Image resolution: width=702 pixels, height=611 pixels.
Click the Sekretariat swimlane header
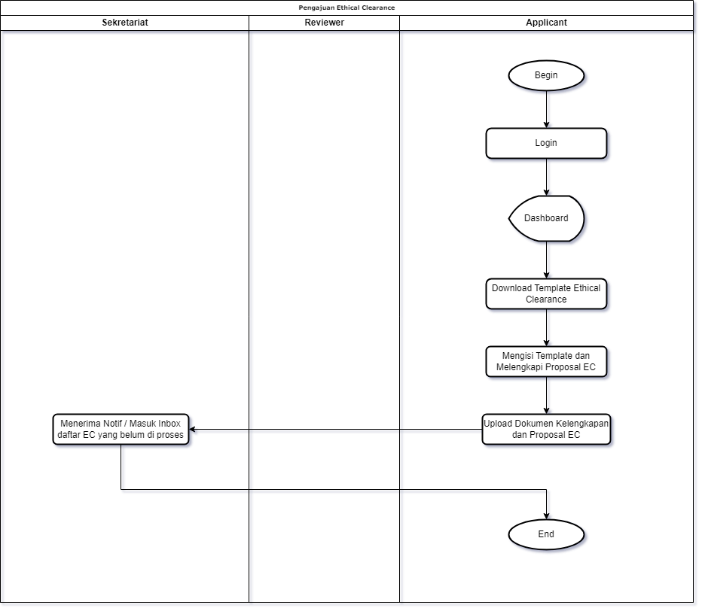tap(125, 23)
